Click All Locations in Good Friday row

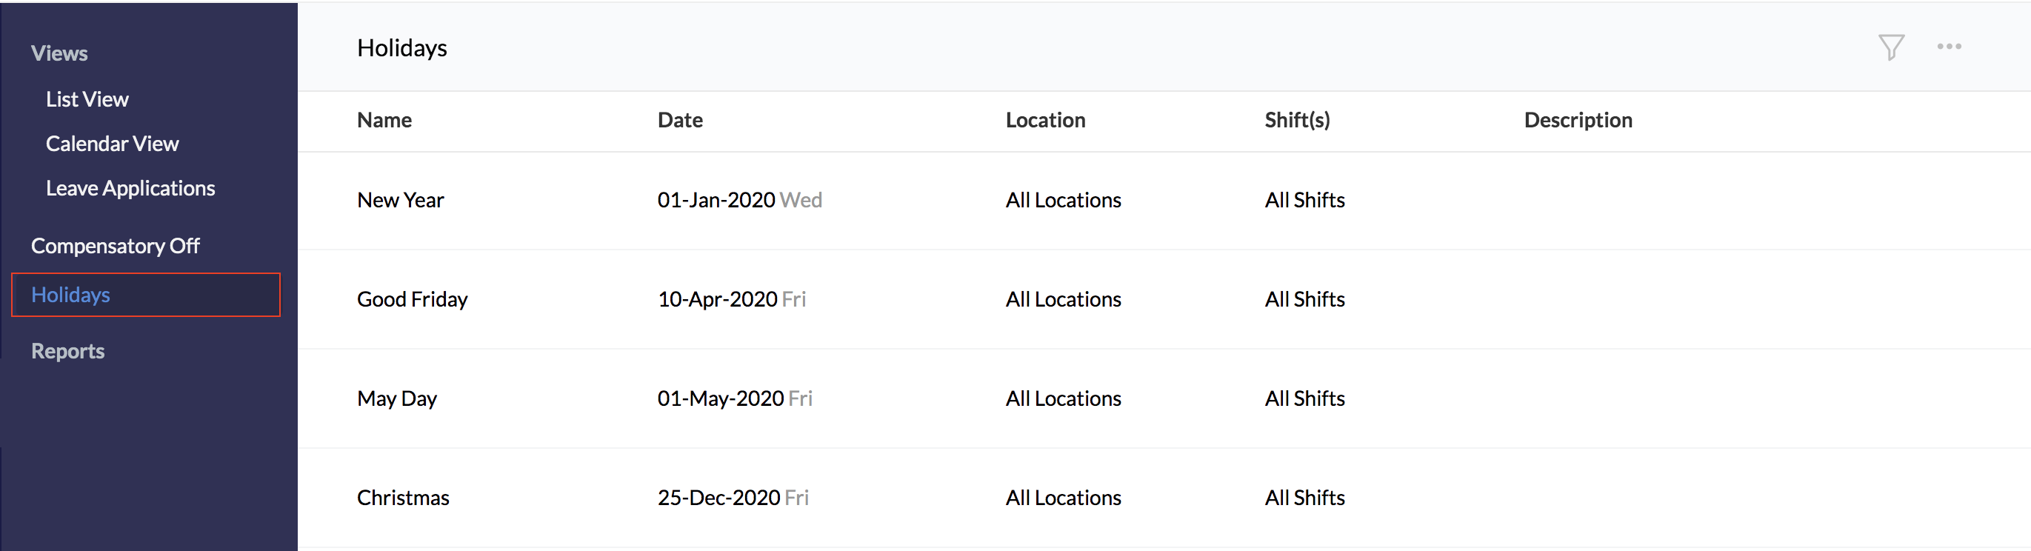pyautogui.click(x=1063, y=299)
